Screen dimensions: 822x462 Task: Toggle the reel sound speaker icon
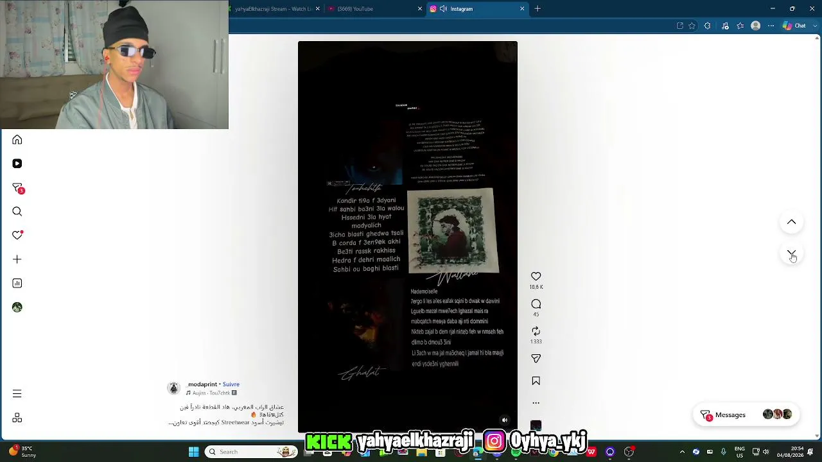(505, 420)
